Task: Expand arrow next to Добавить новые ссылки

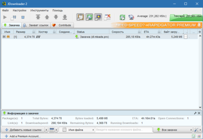Action: (x=46, y=130)
